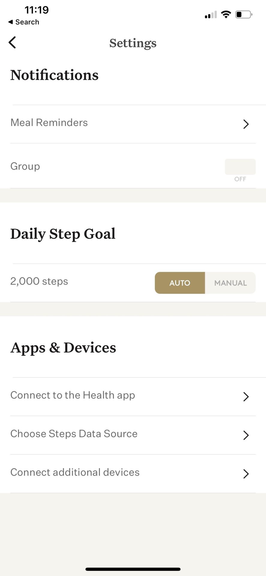Tap the home indicator bar
Screen dimensions: 266x576
click(x=133, y=569)
